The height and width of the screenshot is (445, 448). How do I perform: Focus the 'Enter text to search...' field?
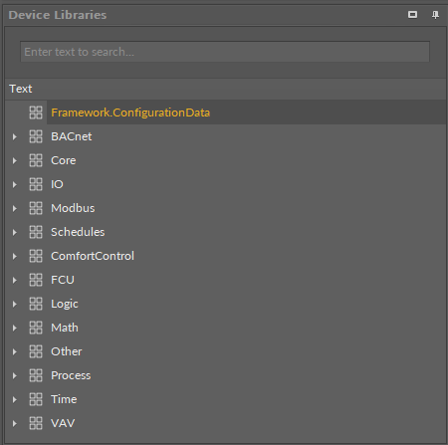tap(225, 52)
